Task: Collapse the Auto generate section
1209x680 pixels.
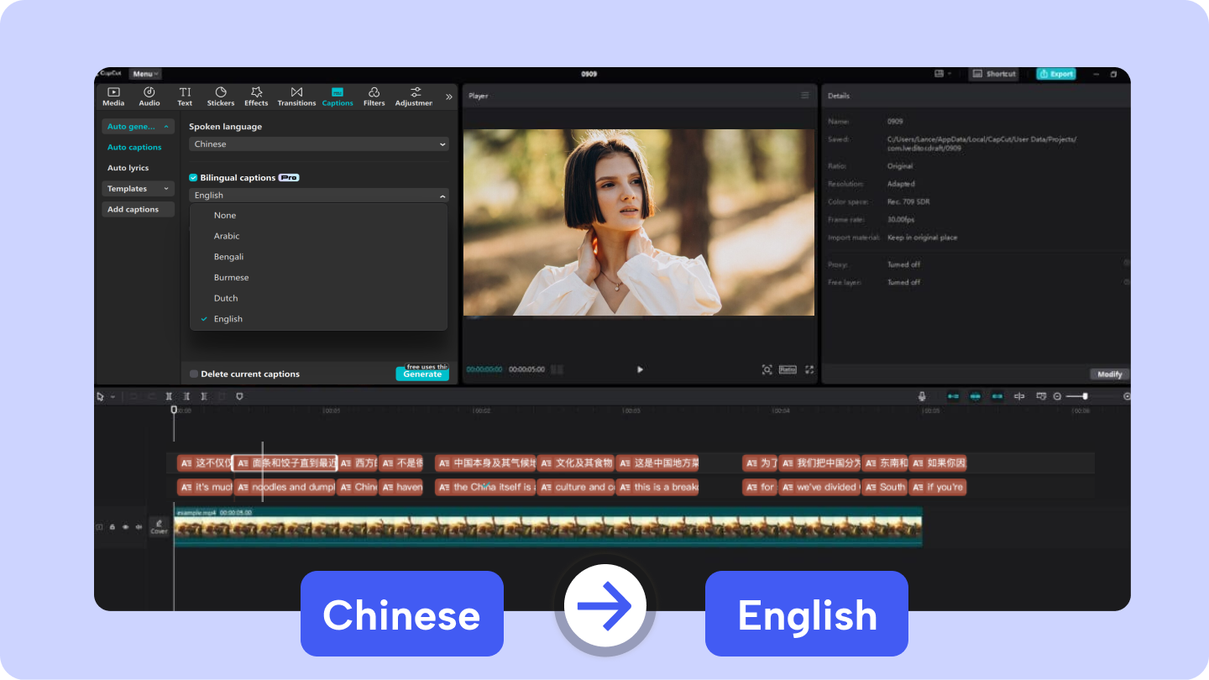Action: tap(139, 127)
